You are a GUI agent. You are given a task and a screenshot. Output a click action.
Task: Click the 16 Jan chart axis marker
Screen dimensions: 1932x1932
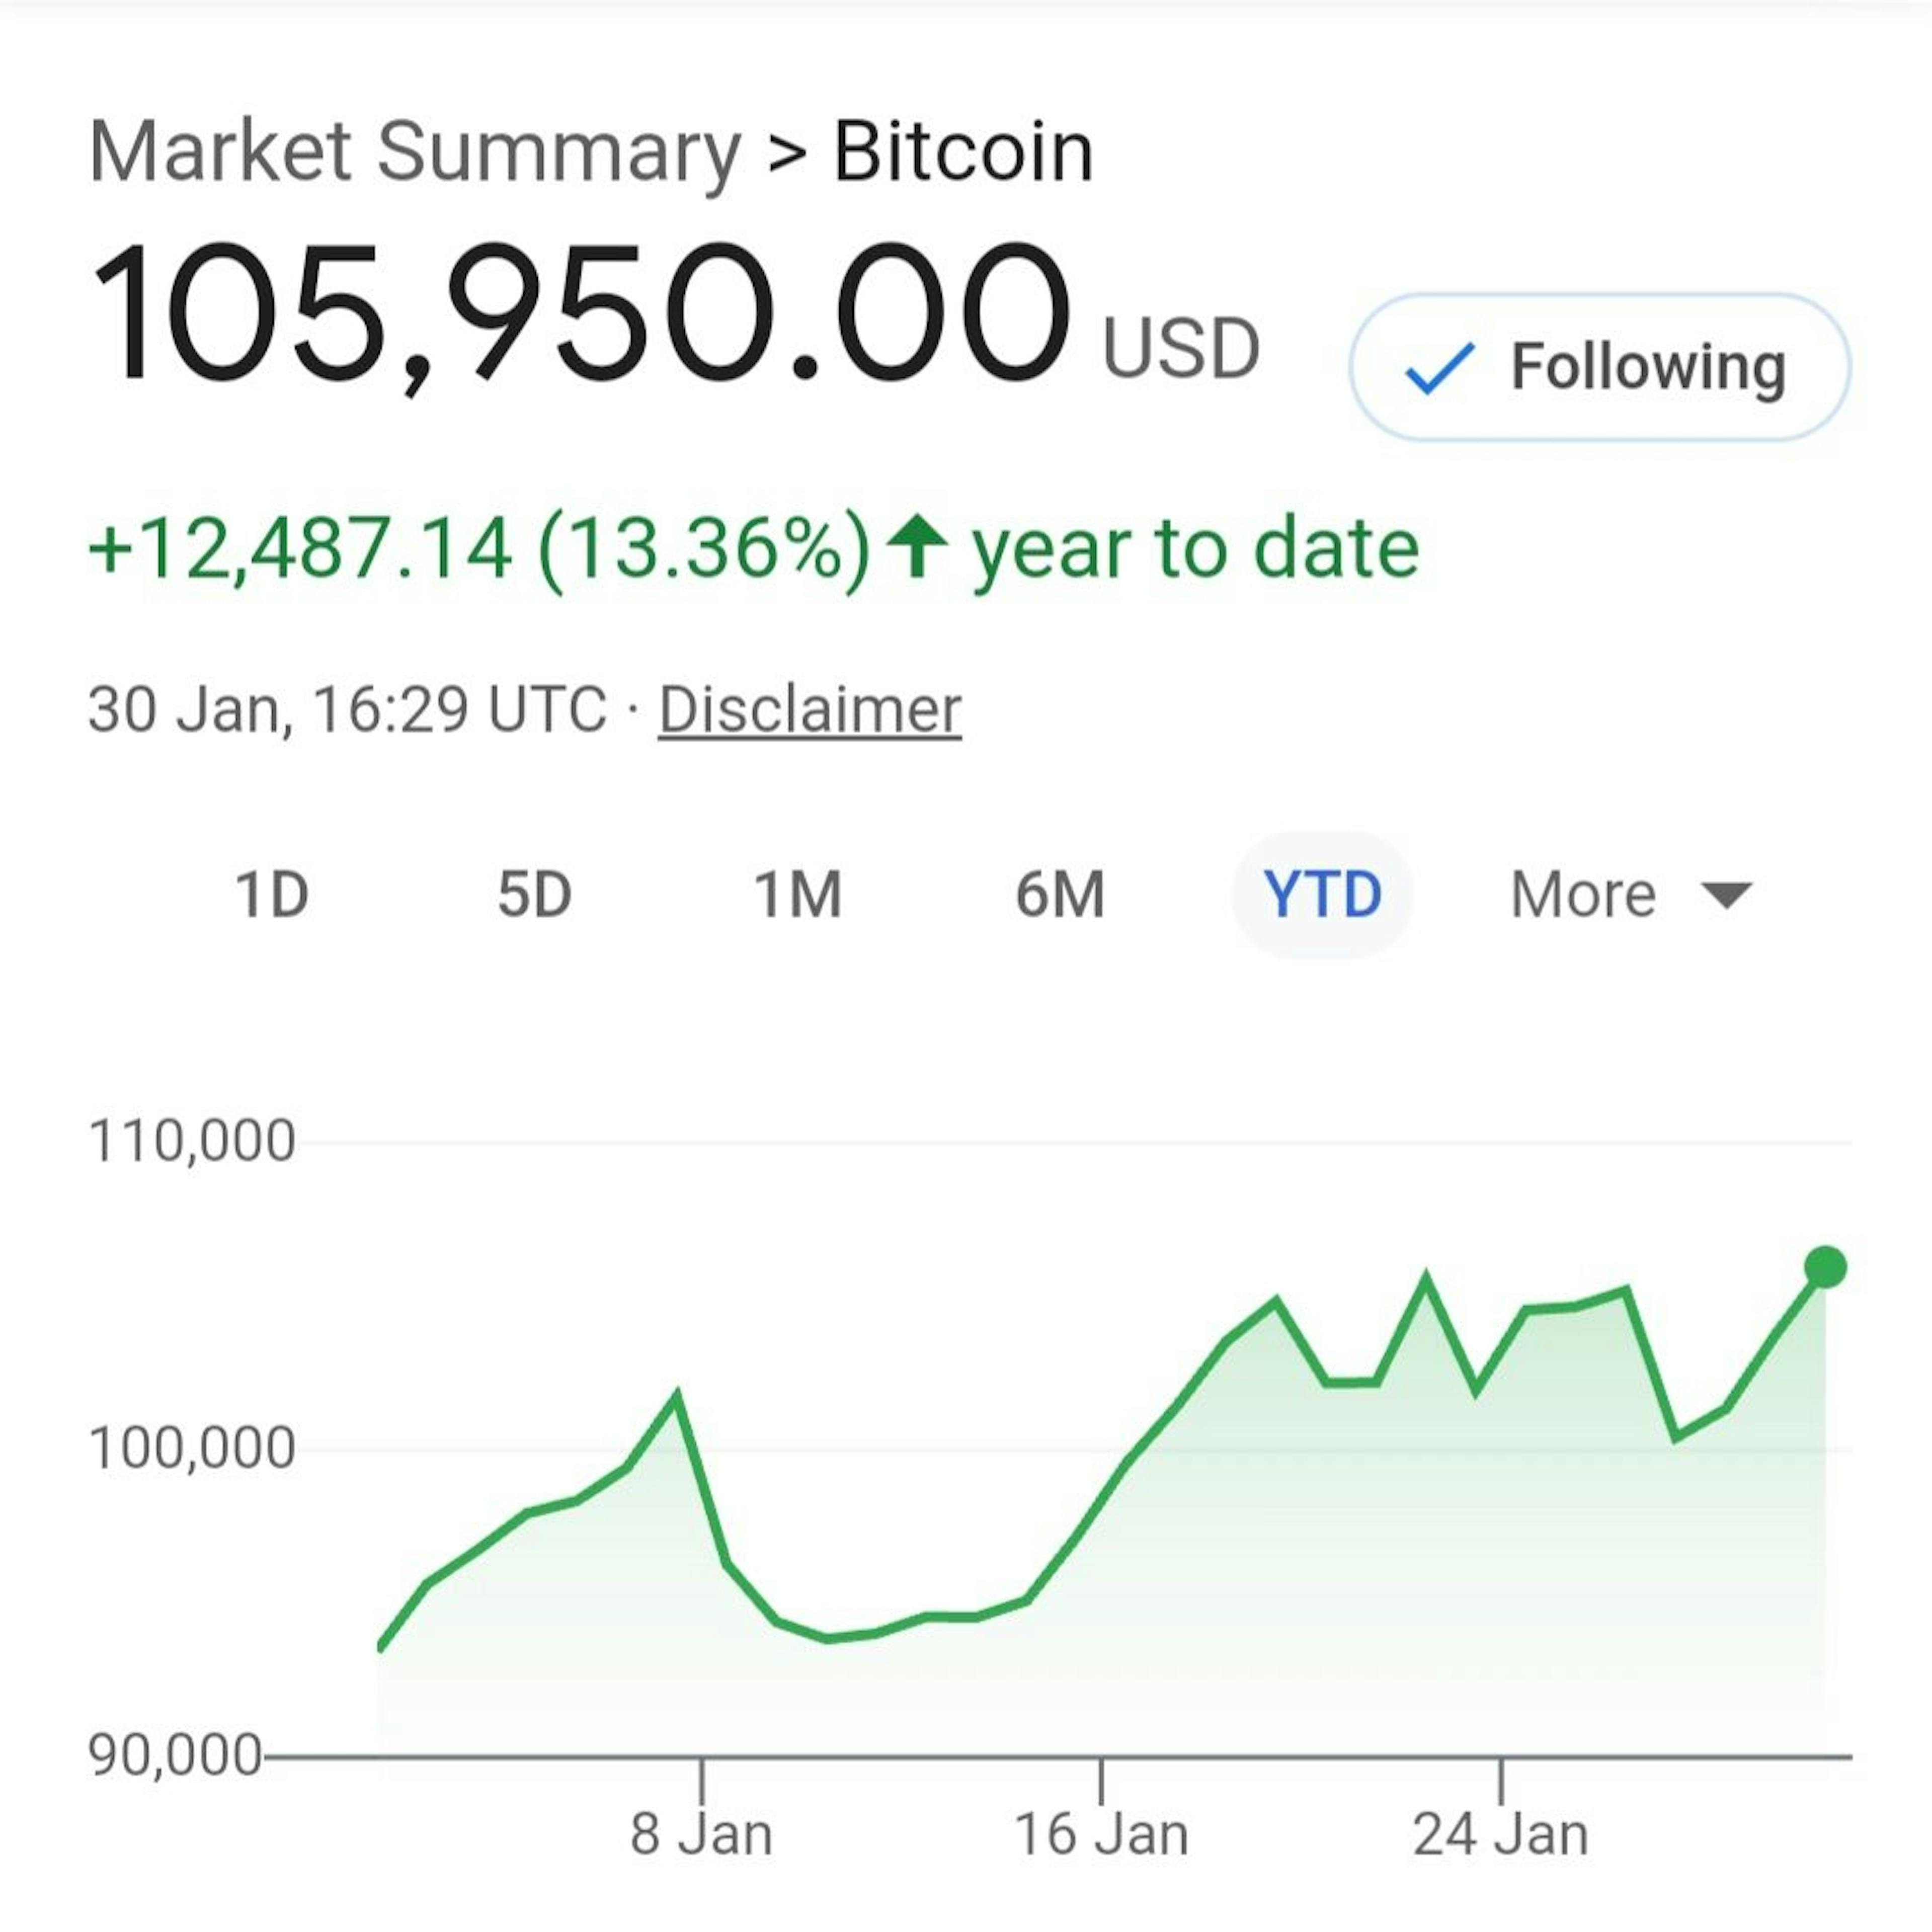[x=1101, y=1834]
